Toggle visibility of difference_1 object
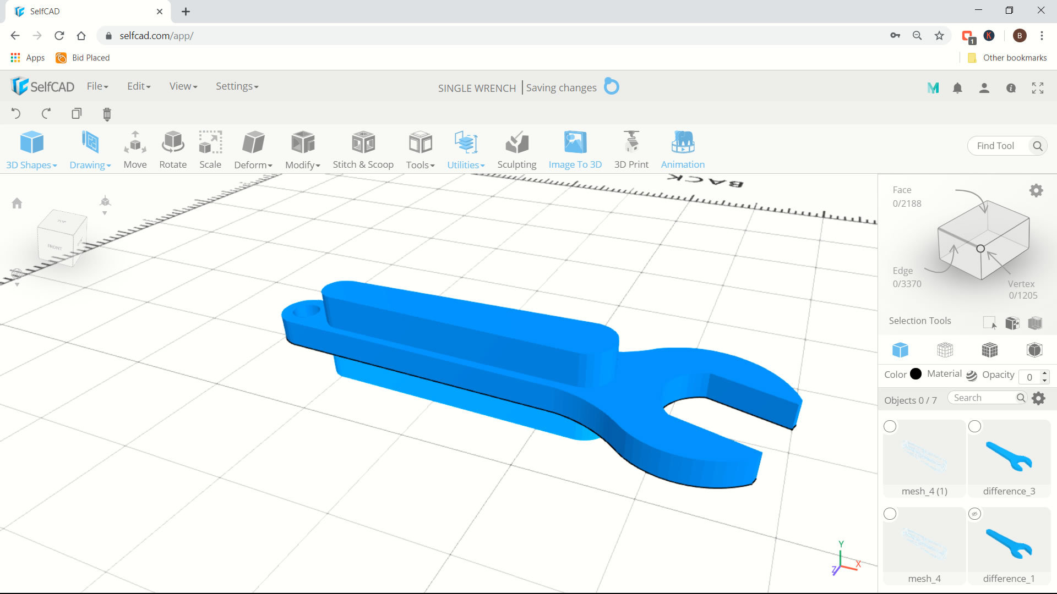Viewport: 1057px width, 594px height. point(974,514)
